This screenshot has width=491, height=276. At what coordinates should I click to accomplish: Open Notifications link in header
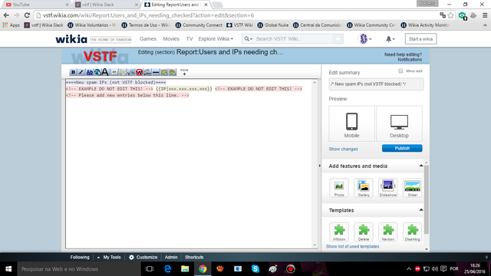410,60
